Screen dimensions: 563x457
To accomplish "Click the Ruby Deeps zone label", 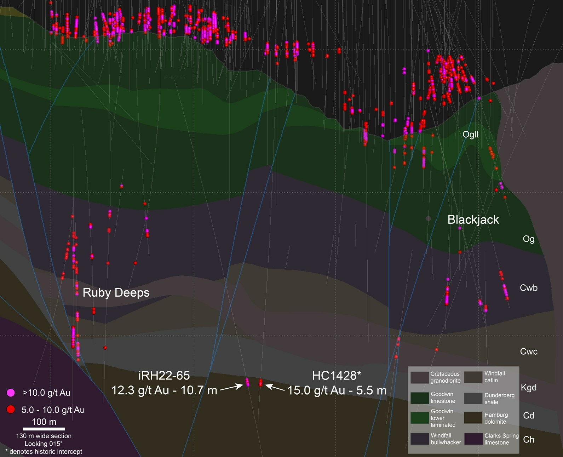I will tap(116, 293).
